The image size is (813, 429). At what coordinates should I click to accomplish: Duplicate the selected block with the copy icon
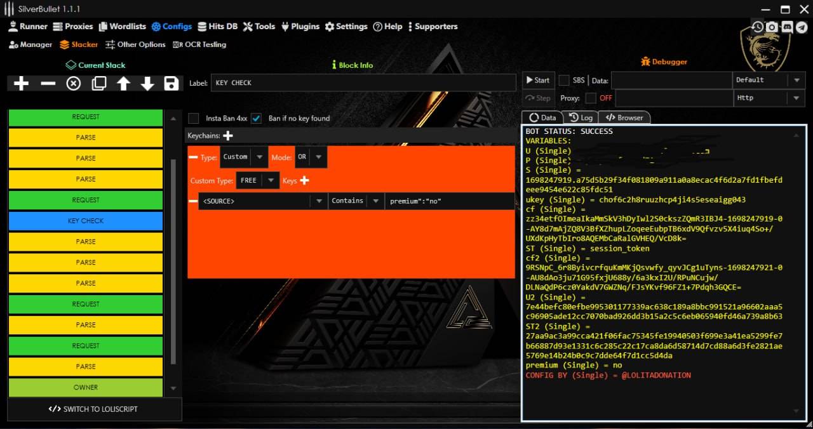(x=98, y=84)
